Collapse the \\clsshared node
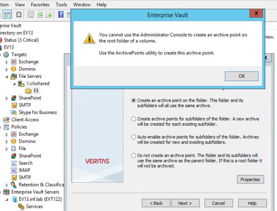This screenshot has width=277, height=211. (14, 84)
